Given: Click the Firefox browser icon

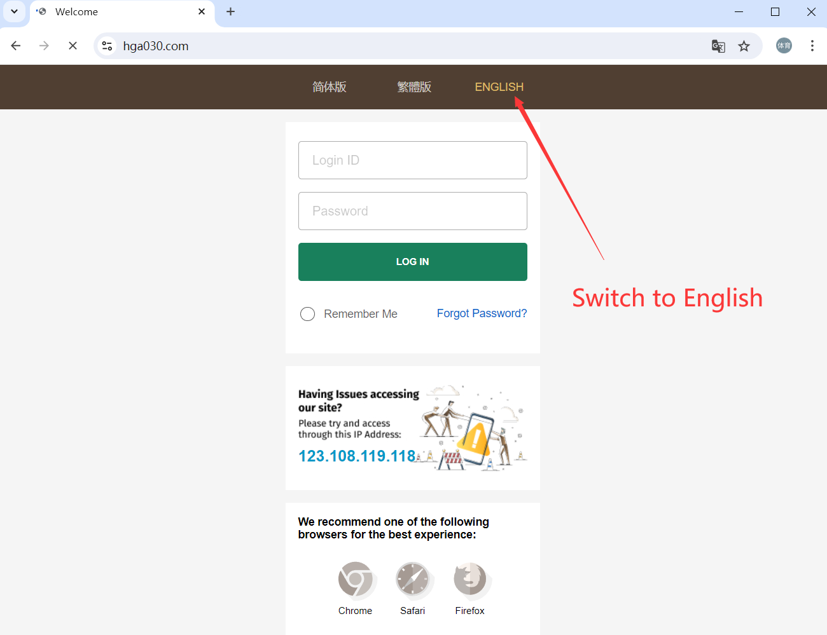Looking at the screenshot, I should pos(470,580).
